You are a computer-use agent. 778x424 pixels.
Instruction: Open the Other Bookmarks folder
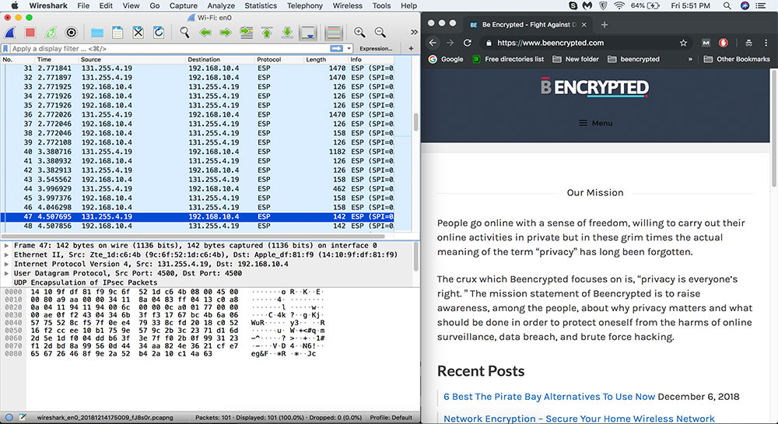(x=737, y=59)
